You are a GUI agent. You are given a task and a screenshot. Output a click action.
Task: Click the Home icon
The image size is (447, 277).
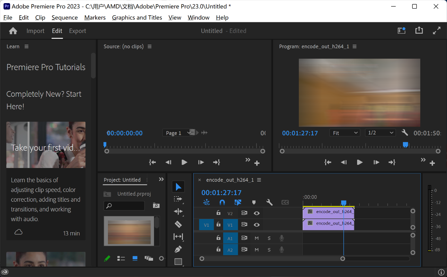tap(13, 31)
